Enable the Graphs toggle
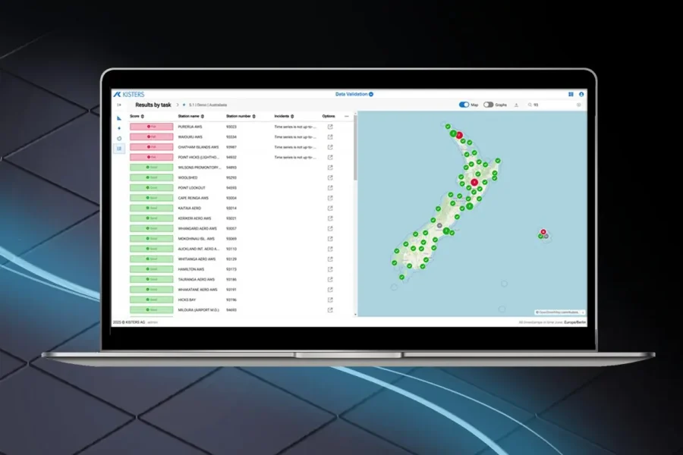 (x=488, y=105)
